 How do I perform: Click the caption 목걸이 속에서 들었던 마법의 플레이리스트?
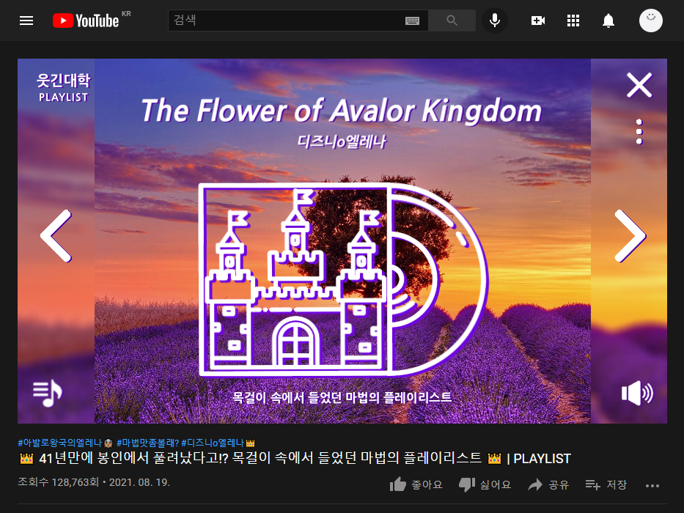(342, 397)
